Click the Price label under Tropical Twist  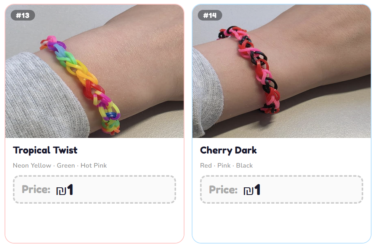pos(36,190)
